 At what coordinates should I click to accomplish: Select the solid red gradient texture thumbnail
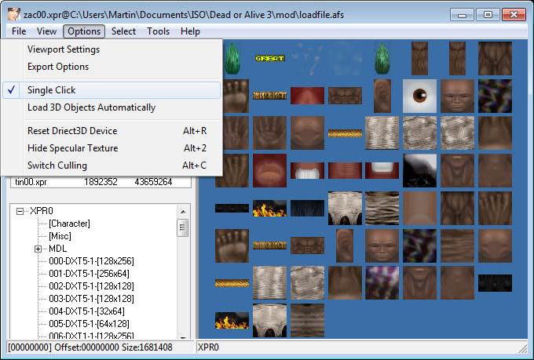307,96
